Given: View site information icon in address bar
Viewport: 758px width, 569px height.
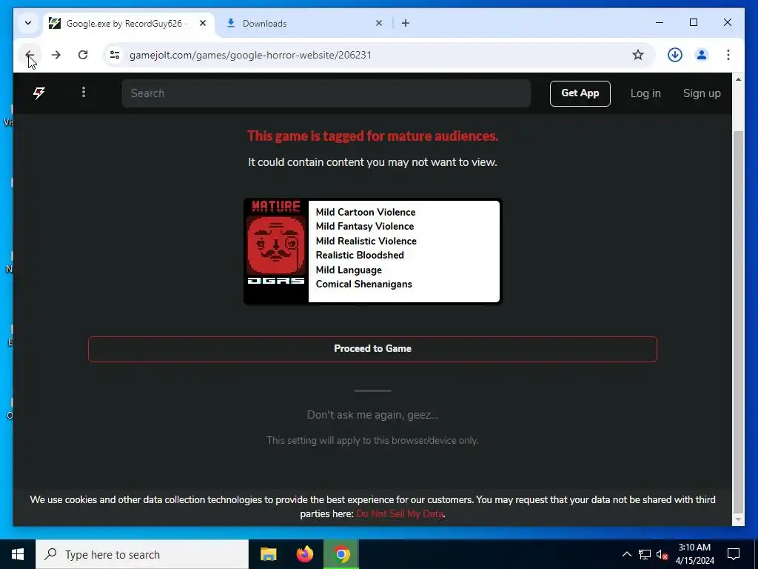Looking at the screenshot, I should click(115, 55).
